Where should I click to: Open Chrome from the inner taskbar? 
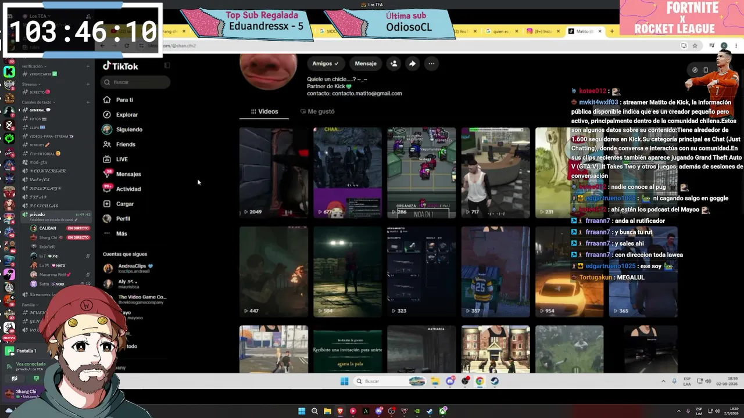point(480,381)
